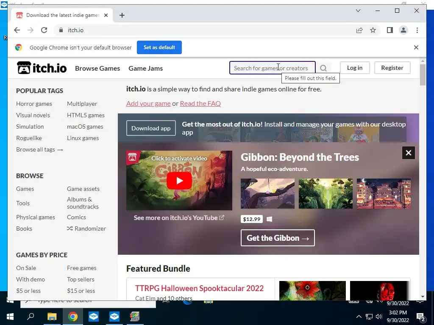The height and width of the screenshot is (325, 434).
Task: Open first Gibbon screenshot thumbnail
Action: 267,193
